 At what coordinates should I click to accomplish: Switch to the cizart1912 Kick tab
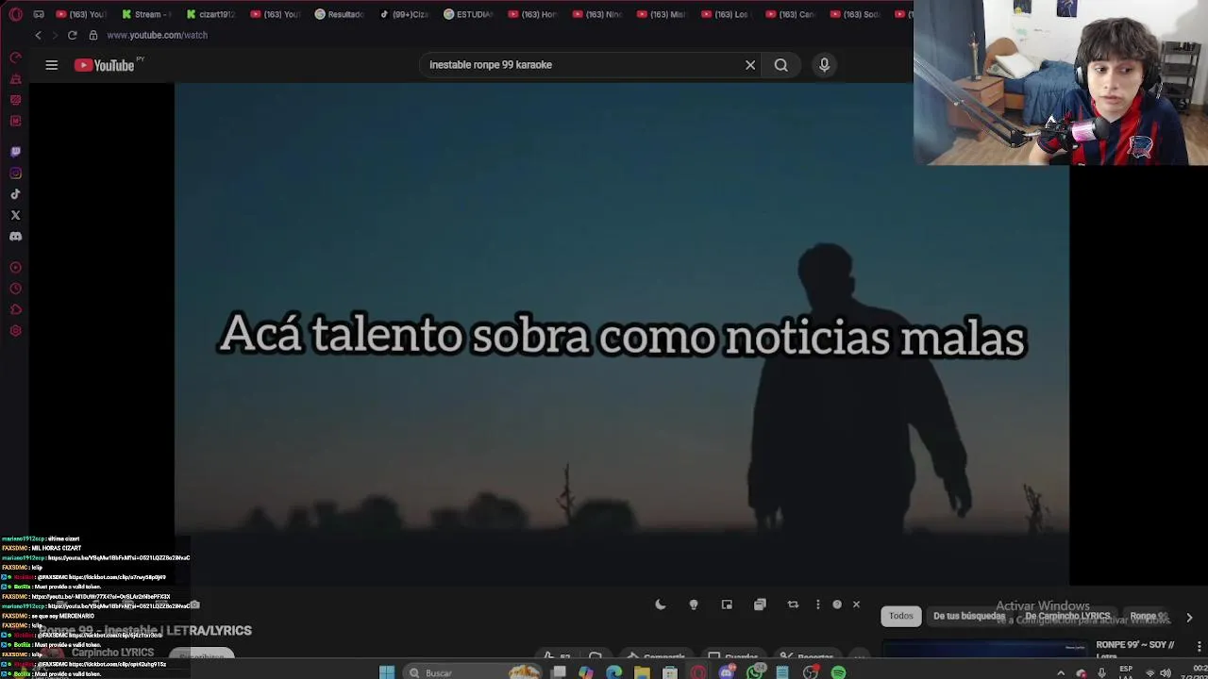click(211, 14)
